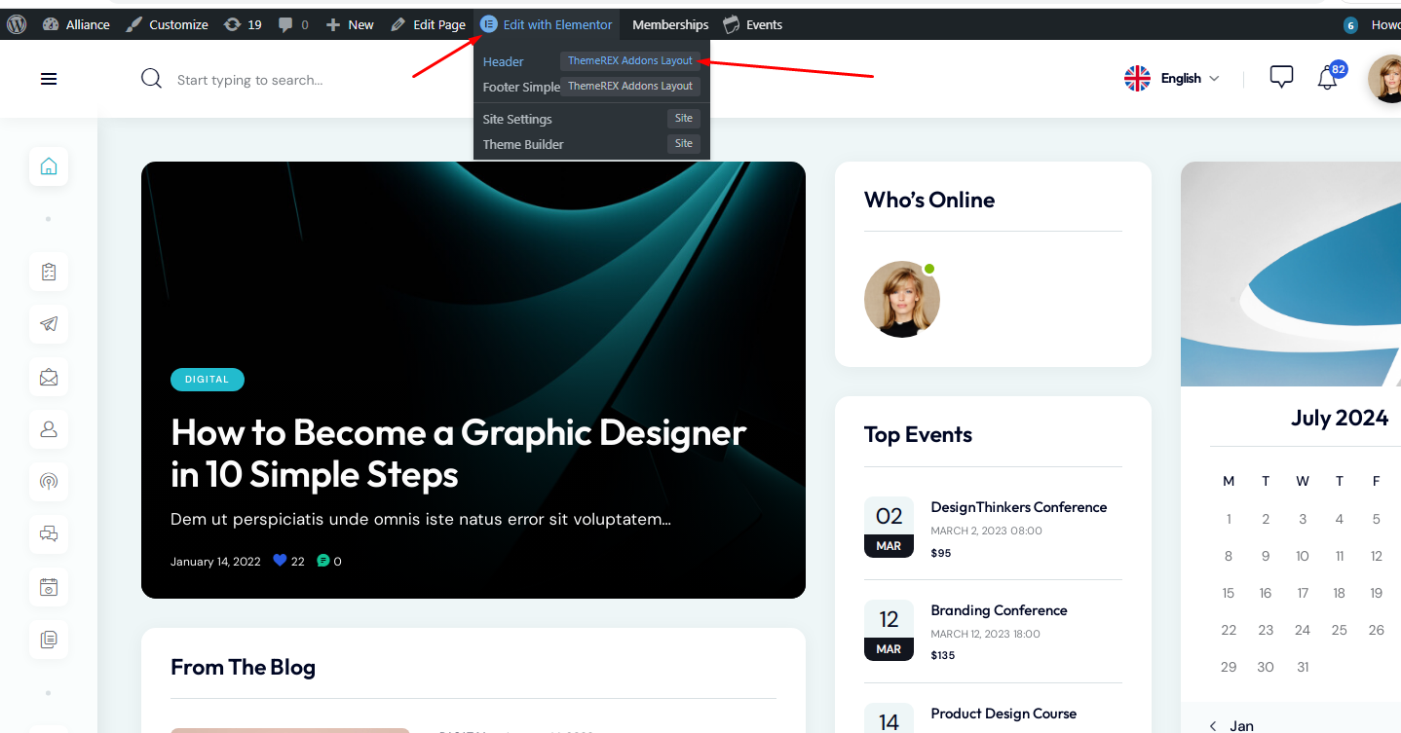The image size is (1401, 733).
Task: Click the July 2024 calendar title
Action: click(1340, 418)
